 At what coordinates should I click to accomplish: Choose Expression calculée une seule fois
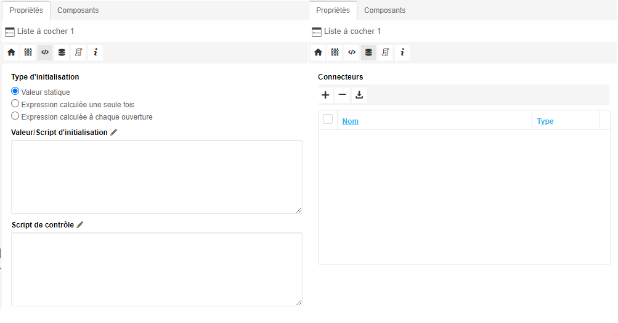(15, 104)
